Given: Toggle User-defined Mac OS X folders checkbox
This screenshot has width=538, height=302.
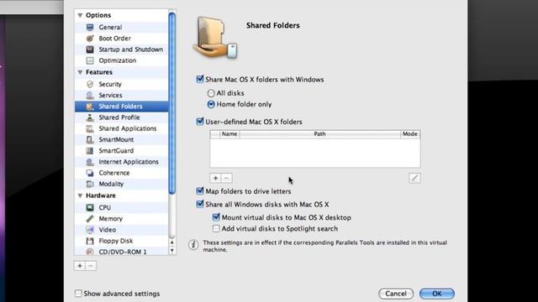Looking at the screenshot, I should (x=200, y=122).
